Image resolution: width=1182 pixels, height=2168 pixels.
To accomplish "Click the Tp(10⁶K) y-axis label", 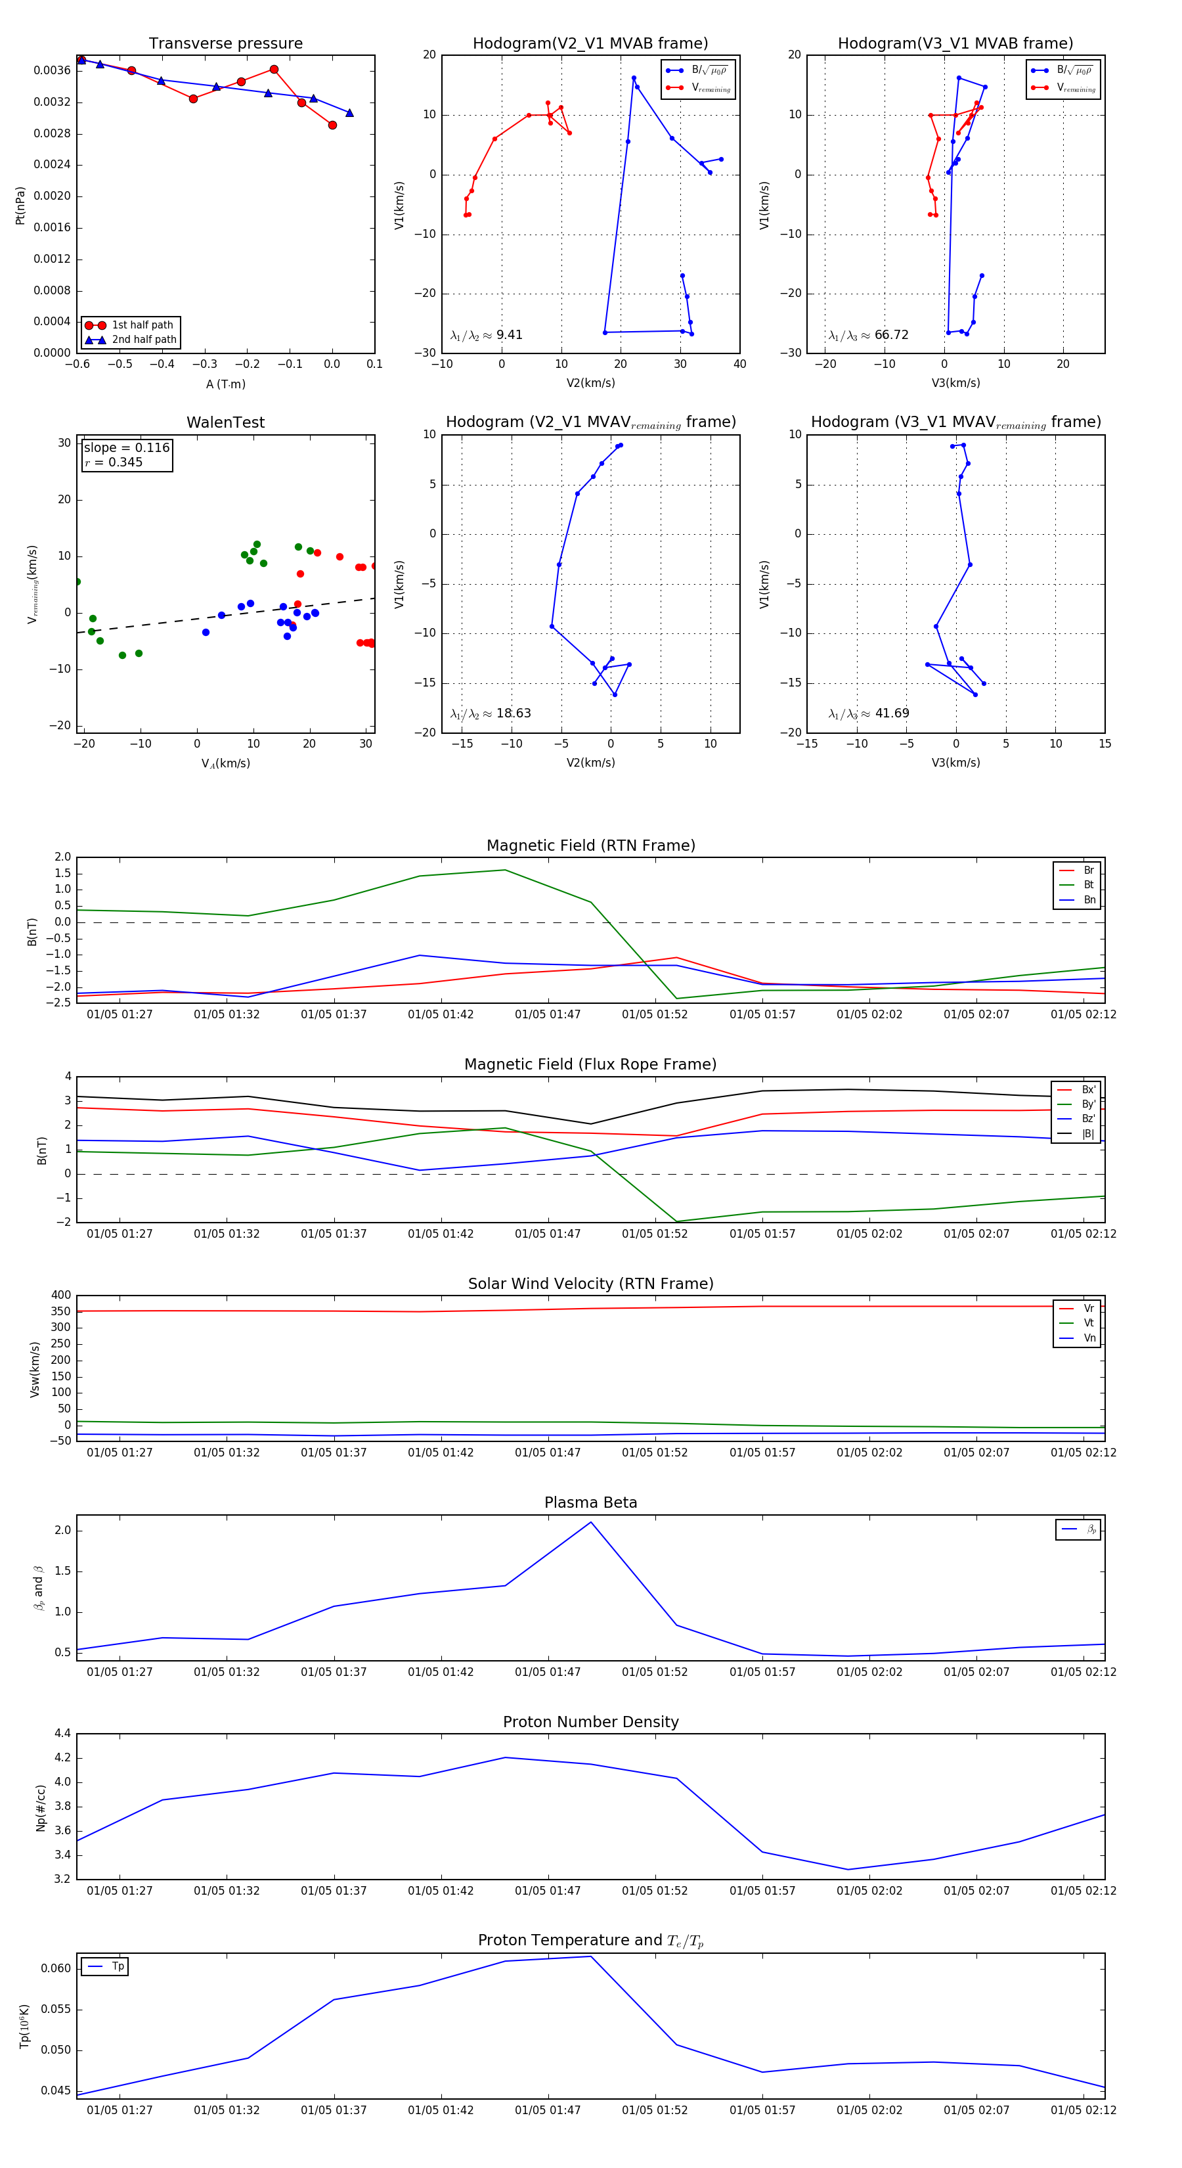I will tap(24, 2026).
